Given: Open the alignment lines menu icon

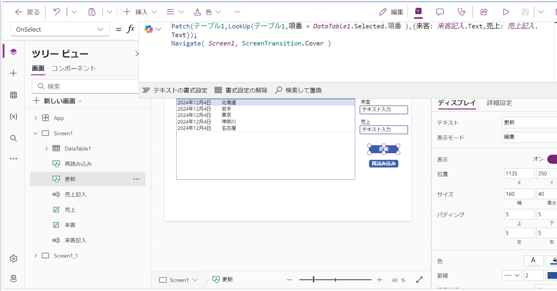Looking at the screenshot, I should (x=175, y=12).
